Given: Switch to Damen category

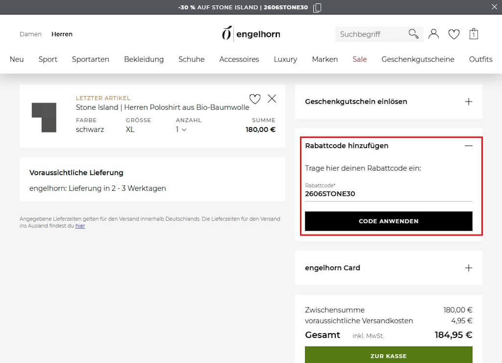Looking at the screenshot, I should 31,34.
